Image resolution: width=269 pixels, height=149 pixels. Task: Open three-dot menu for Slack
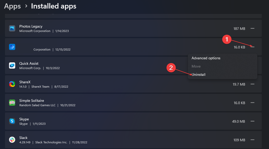pos(252,140)
